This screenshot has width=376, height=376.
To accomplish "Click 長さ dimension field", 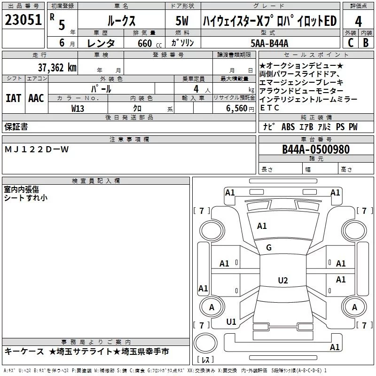I will click(x=281, y=168).
